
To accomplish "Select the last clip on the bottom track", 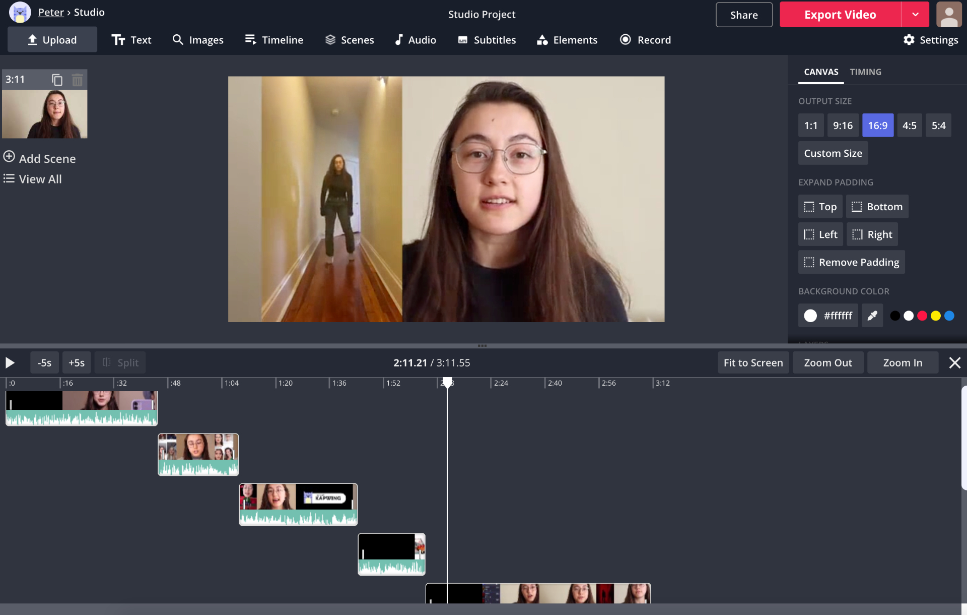I will pos(538,593).
